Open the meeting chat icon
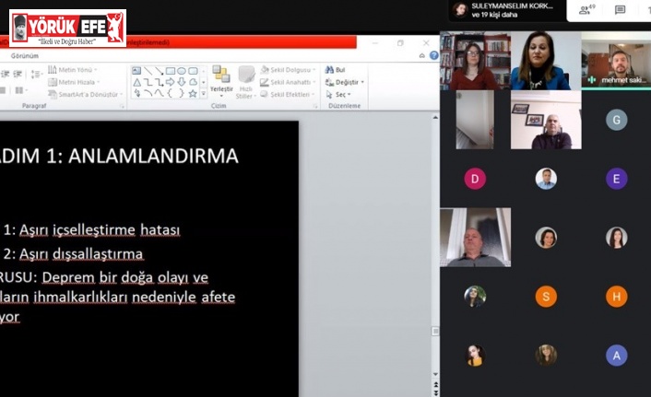This screenshot has width=651, height=397. pos(620,10)
